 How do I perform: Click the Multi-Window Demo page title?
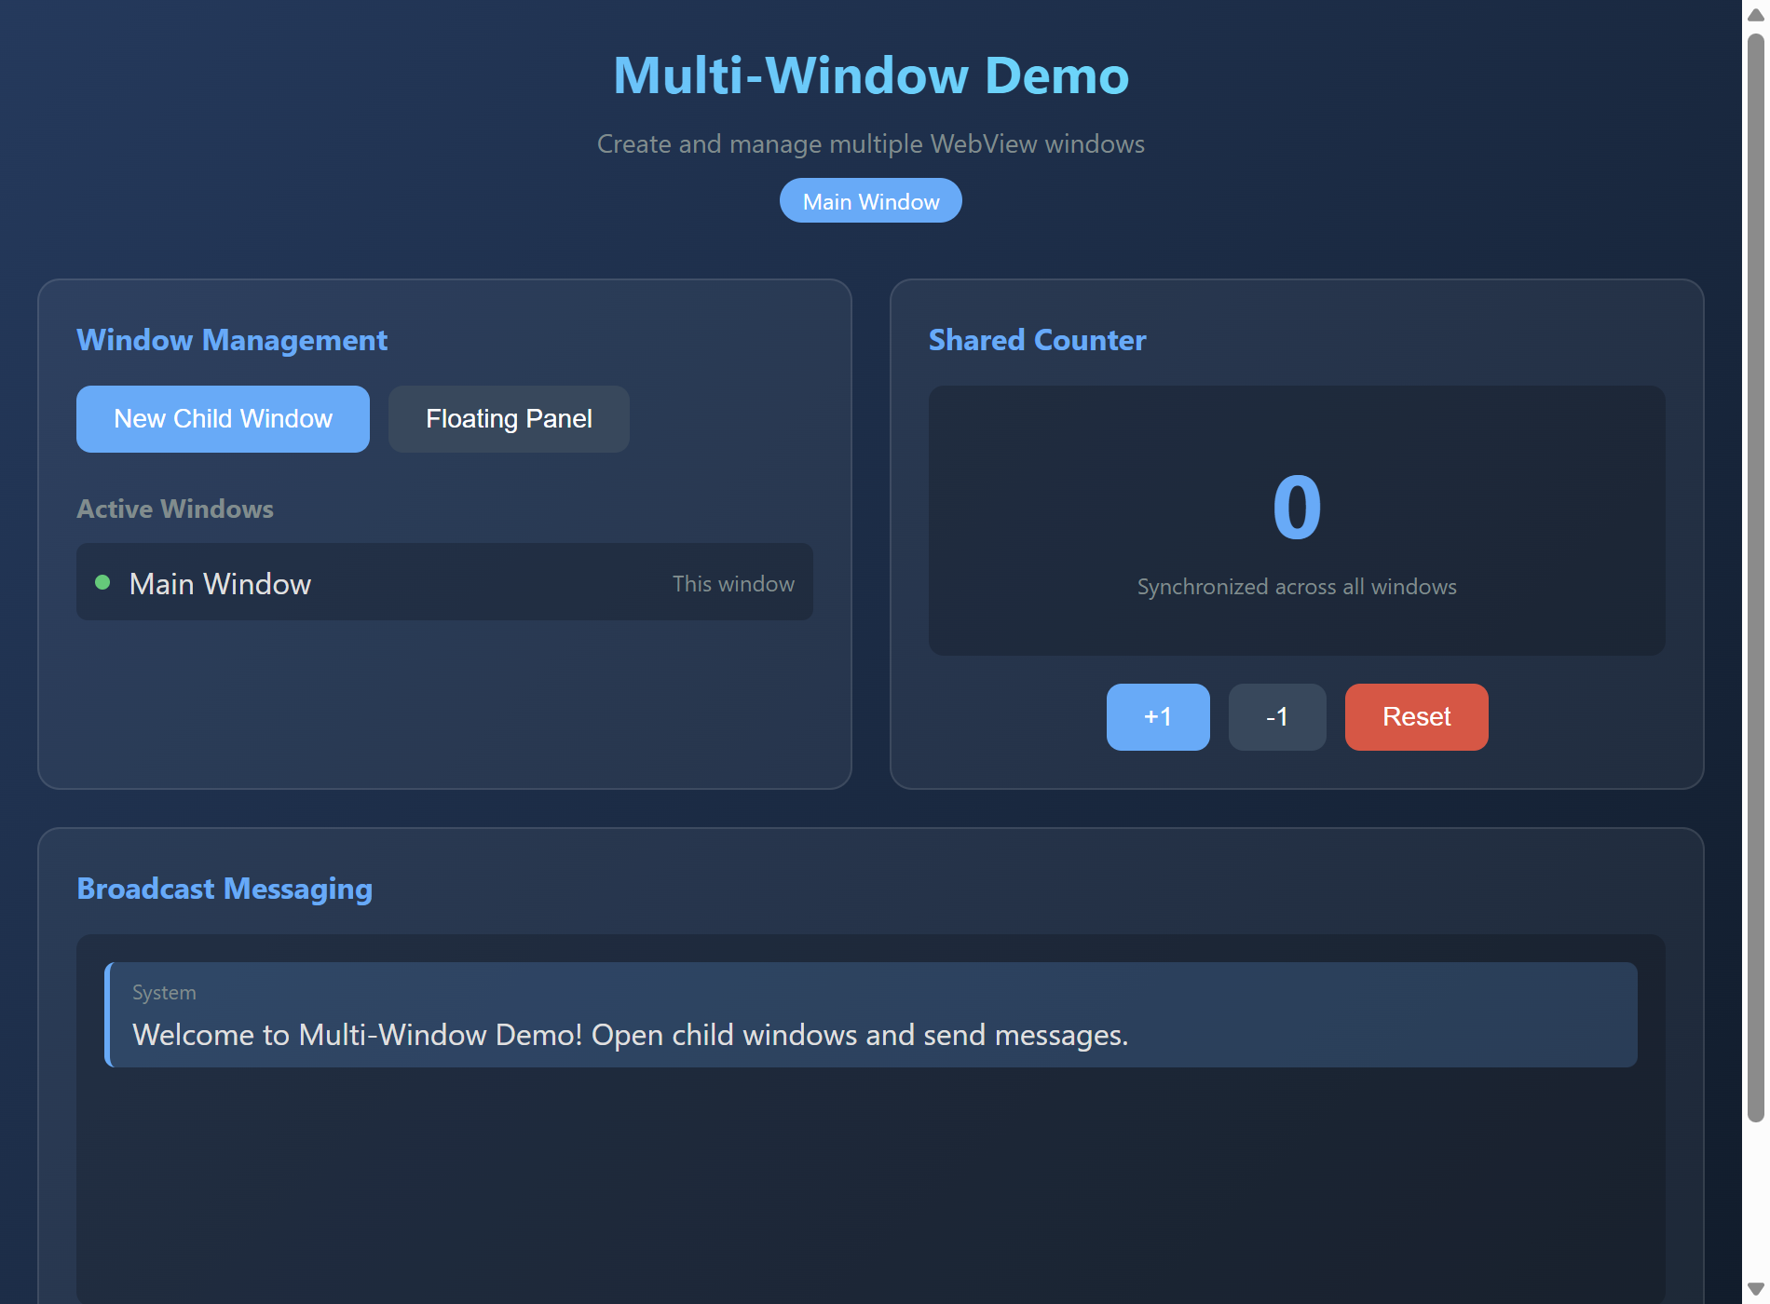870,75
